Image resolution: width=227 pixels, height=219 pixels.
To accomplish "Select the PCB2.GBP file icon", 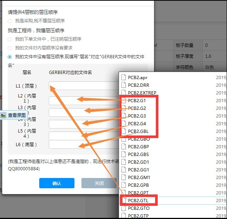I will coord(124,146).
